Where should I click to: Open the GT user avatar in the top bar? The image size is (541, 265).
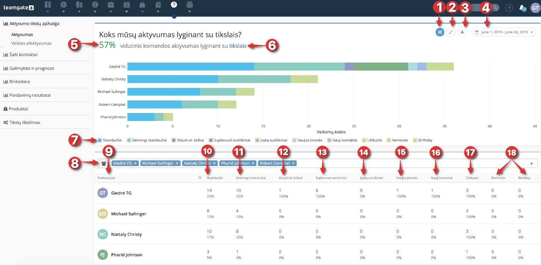(535, 8)
